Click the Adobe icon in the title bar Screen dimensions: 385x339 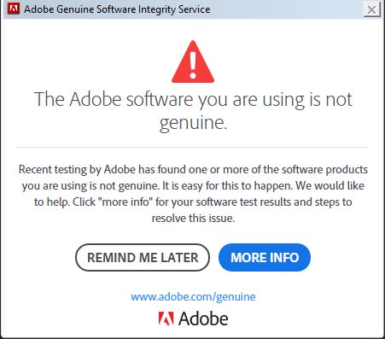click(14, 9)
